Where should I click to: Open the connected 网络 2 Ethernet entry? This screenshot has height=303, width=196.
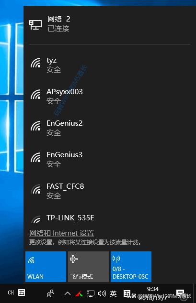[x=110, y=24]
